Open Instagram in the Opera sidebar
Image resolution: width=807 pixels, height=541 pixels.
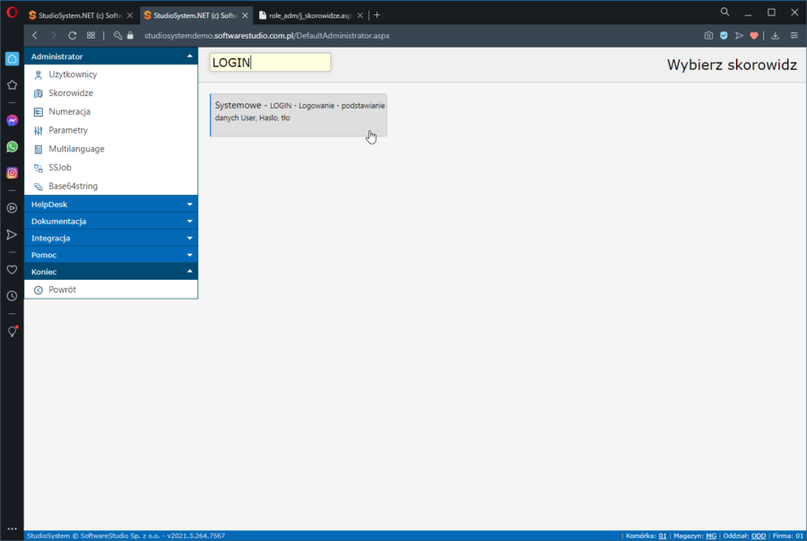click(12, 173)
